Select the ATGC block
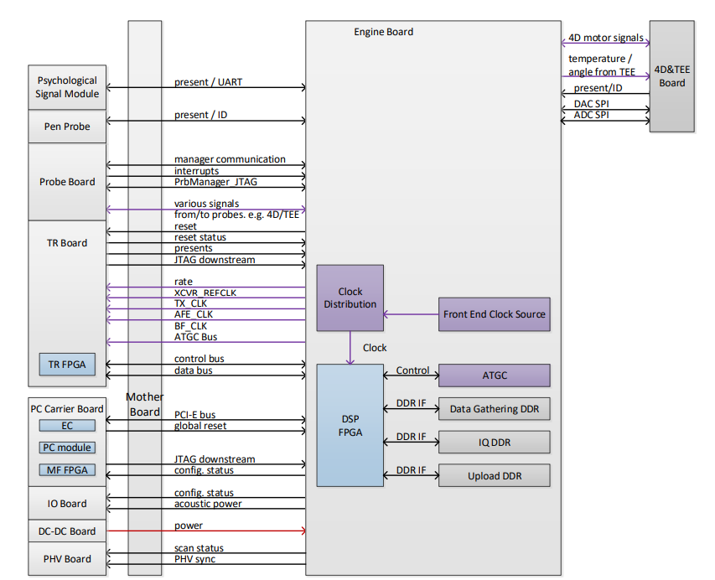Image resolution: width=715 pixels, height=580 pixels. click(x=495, y=375)
